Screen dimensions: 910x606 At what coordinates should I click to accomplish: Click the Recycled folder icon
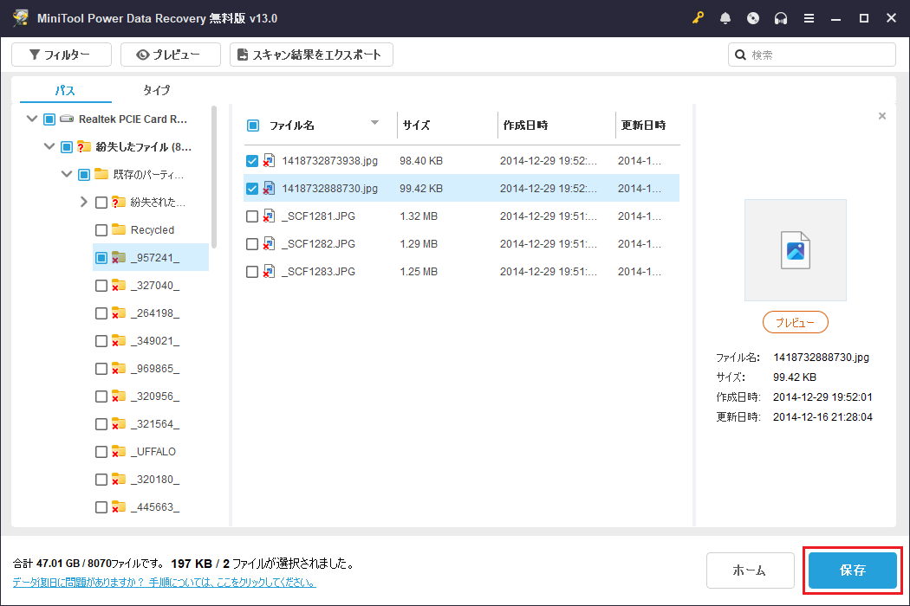[119, 229]
